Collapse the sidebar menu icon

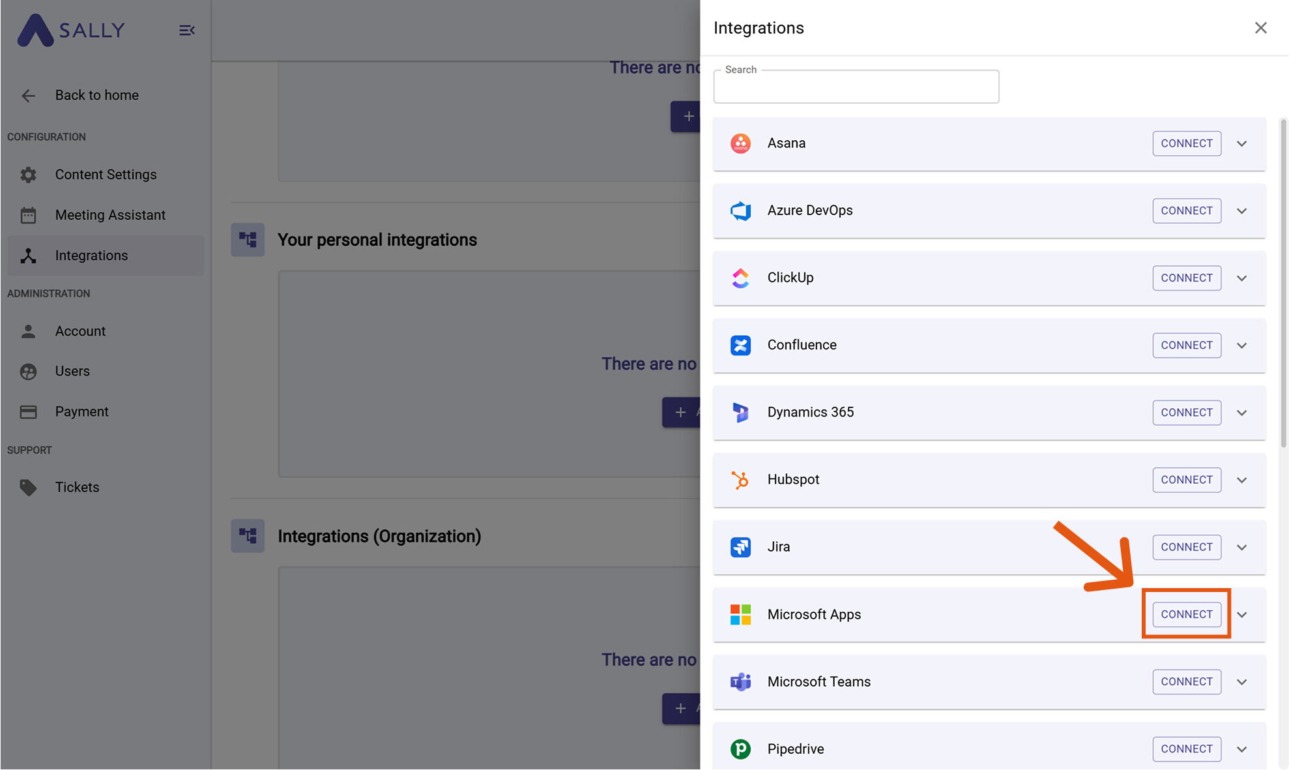click(x=187, y=31)
